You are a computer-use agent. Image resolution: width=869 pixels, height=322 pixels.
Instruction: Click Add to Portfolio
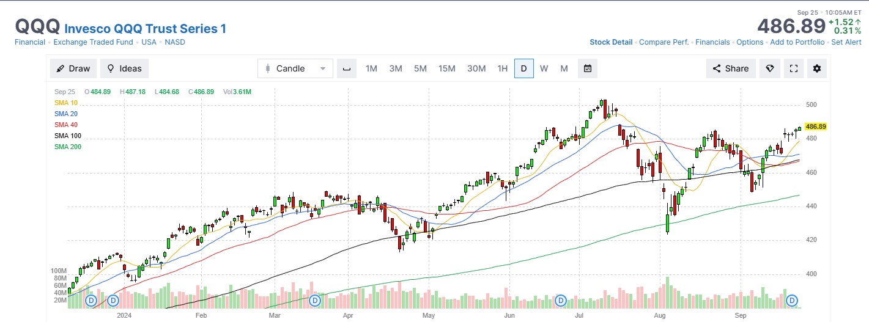click(797, 42)
